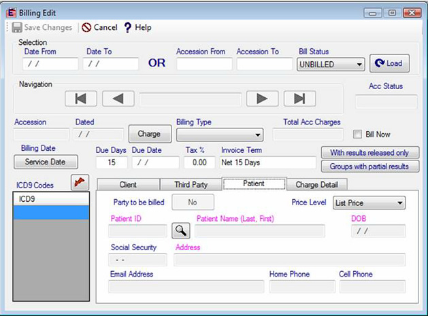The width and height of the screenshot is (428, 316).
Task: Click the pin icon beside ICD9 Codes
Action: click(x=80, y=182)
